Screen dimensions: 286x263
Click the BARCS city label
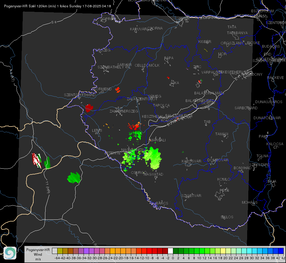[162, 203]
